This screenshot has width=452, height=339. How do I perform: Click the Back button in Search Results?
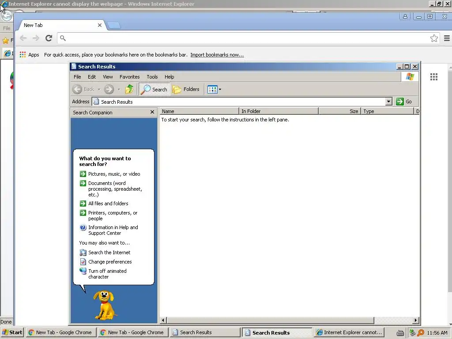(x=83, y=89)
